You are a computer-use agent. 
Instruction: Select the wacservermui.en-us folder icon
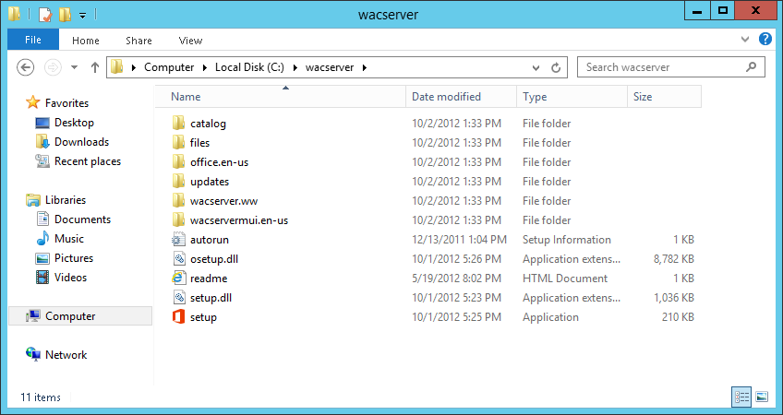(178, 220)
